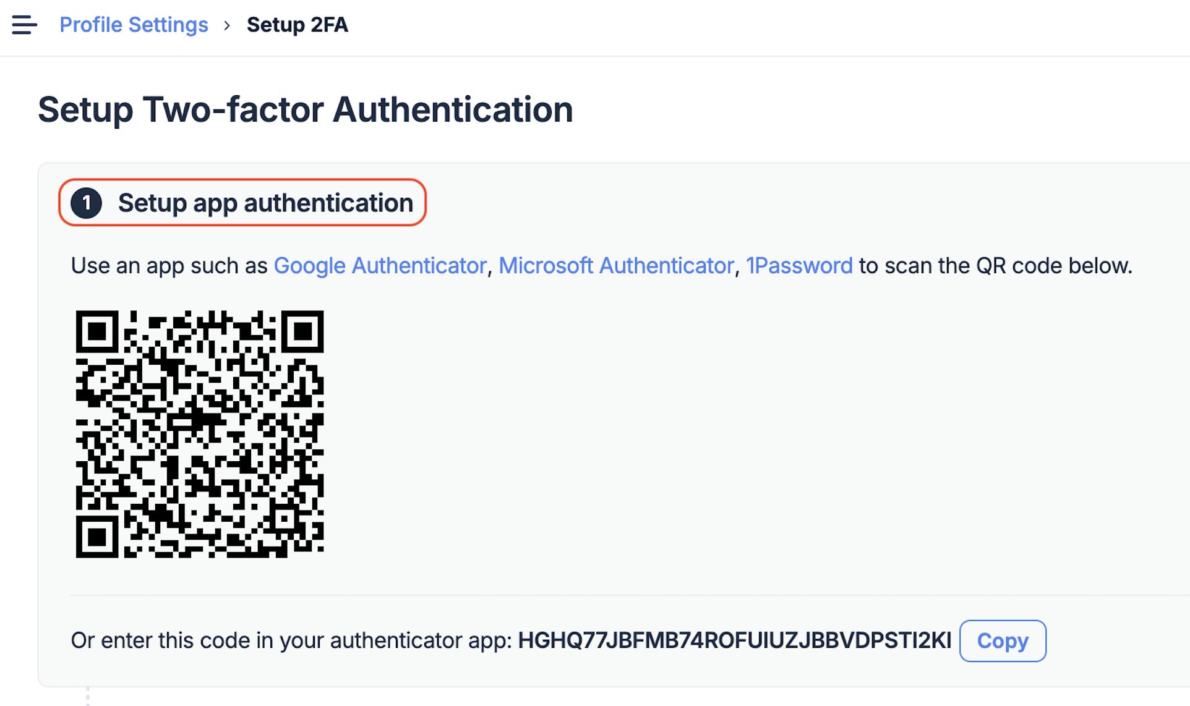The width and height of the screenshot is (1190, 706).
Task: Click the breadcrumb chevron separator
Action: point(227,25)
